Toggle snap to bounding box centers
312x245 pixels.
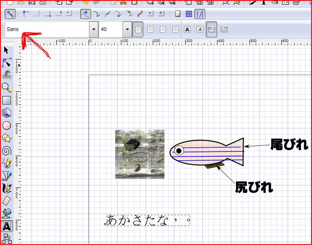pos(69,14)
